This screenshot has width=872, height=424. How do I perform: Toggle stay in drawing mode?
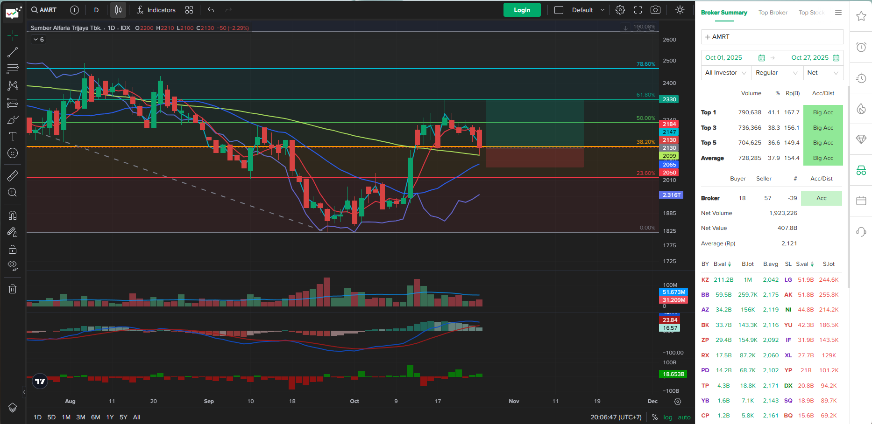(x=13, y=232)
